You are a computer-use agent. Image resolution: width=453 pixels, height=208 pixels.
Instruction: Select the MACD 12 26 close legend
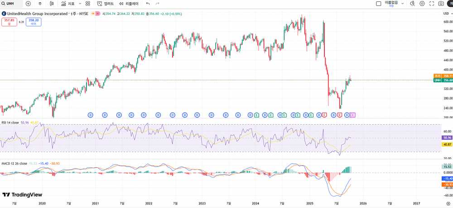pyautogui.click(x=14, y=164)
